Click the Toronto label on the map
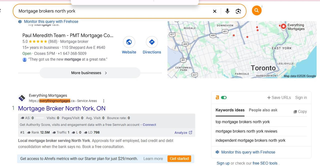Viewport: 320px width, 166px height. 263,68
